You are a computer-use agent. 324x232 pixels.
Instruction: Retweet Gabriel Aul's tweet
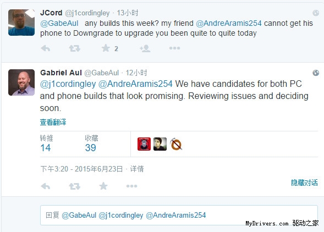tap(74, 186)
